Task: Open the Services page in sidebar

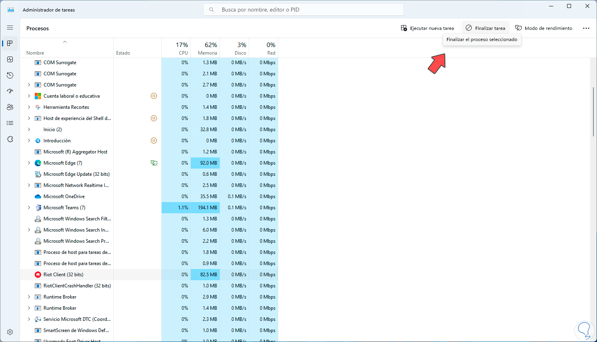Action: click(10, 139)
